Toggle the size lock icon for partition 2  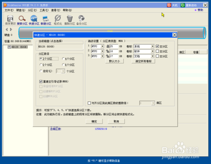(x=108, y=51)
